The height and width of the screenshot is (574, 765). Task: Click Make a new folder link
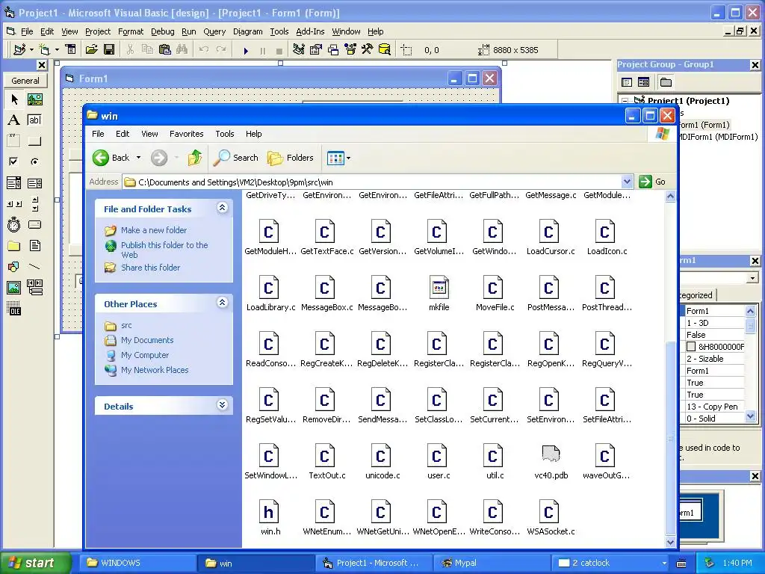(x=154, y=230)
